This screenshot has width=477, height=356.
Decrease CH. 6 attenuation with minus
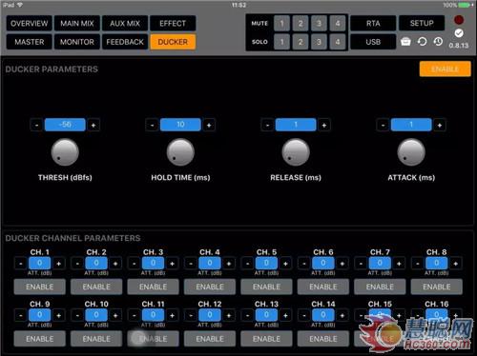(304, 264)
